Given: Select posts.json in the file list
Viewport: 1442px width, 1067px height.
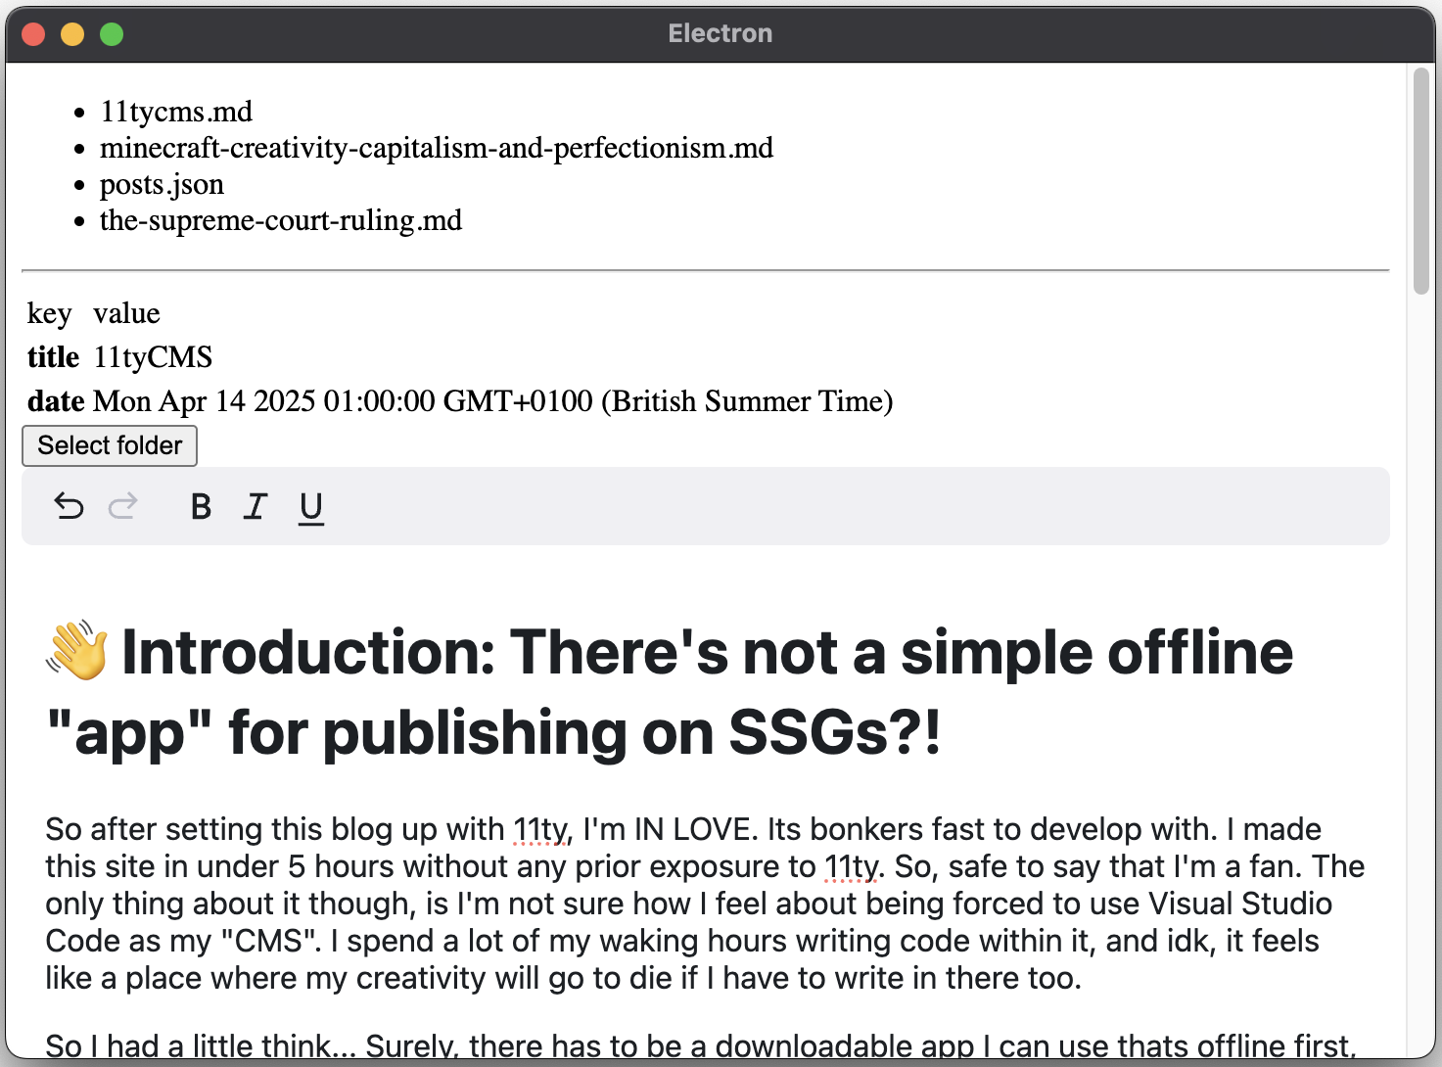Looking at the screenshot, I should 162,184.
